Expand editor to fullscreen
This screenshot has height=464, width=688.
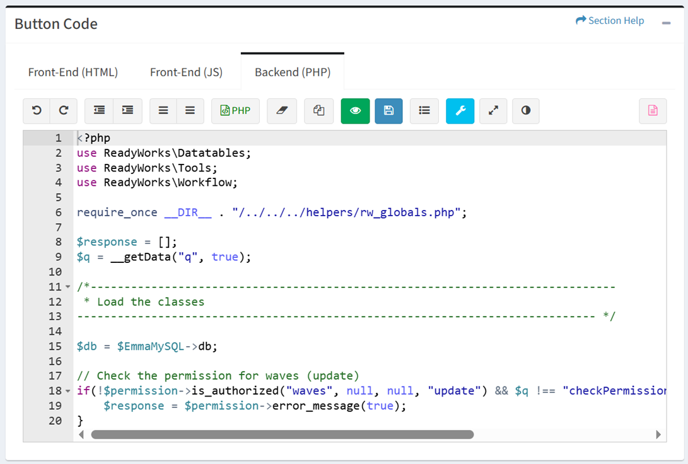click(493, 110)
